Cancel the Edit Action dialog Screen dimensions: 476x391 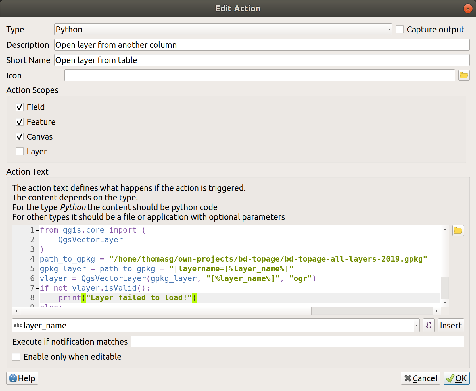click(421, 378)
